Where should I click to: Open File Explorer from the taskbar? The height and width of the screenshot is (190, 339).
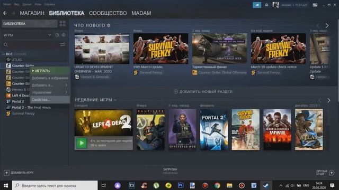tap(229, 185)
